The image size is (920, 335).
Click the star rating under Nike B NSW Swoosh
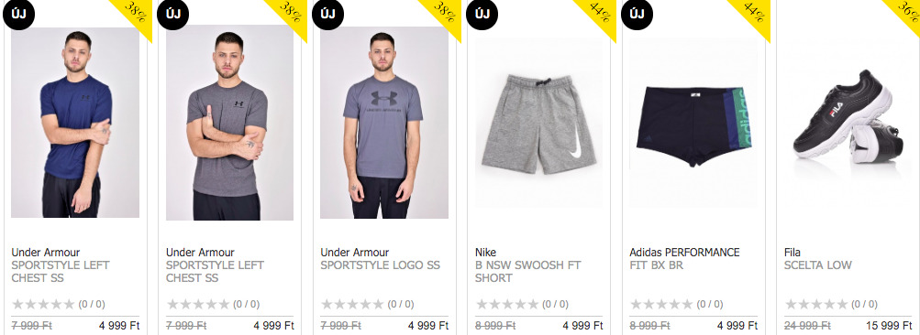507,304
